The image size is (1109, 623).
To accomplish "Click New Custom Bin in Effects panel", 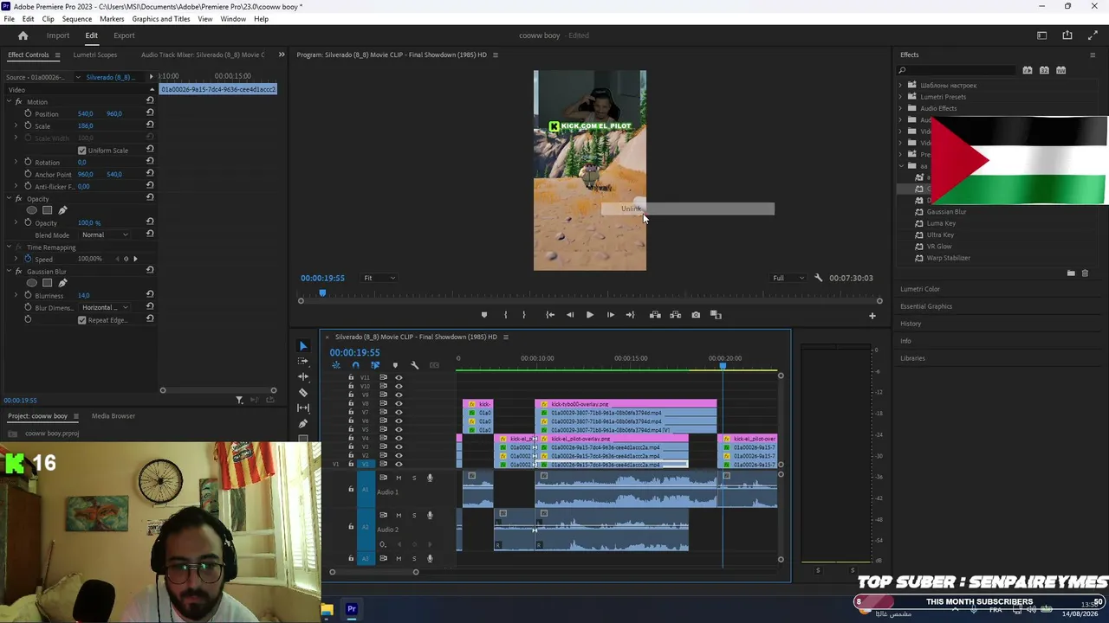I will (x=1071, y=273).
